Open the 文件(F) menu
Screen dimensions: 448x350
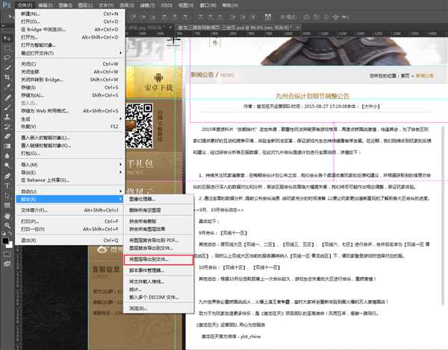[25, 5]
